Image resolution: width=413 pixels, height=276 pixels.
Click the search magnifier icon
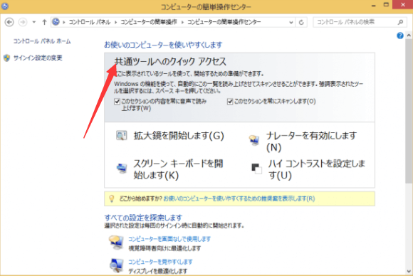(x=400, y=22)
